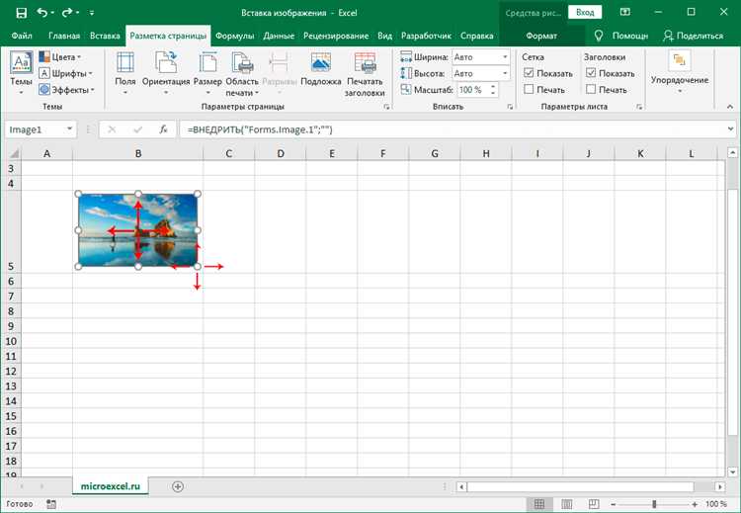Toggle Заголовки Печать headings checkbox
Image resolution: width=741 pixels, height=513 pixels.
591,89
